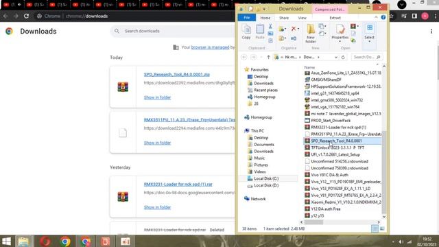Select Local Disk (D:) in navigation pane
The height and width of the screenshot is (247, 439).
[x=266, y=185]
